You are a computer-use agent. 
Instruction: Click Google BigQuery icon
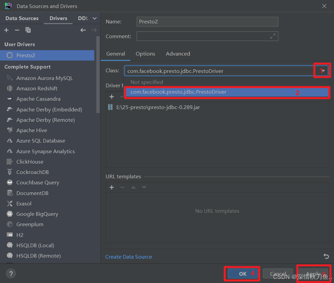(x=10, y=214)
